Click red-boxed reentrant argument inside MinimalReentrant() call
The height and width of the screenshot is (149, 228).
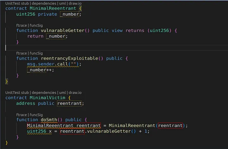pos(171,126)
